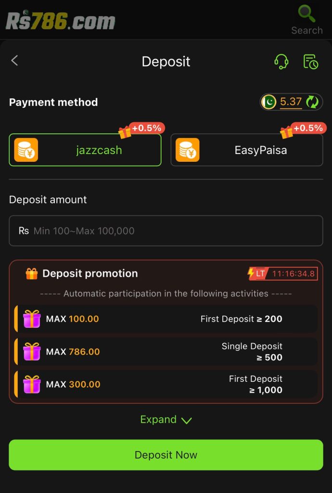Select jazzcash payment method
Image resolution: width=332 pixels, height=493 pixels.
85,150
